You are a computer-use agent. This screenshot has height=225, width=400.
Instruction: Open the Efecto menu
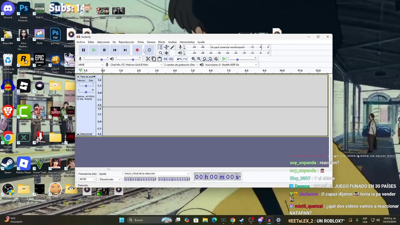(162, 42)
